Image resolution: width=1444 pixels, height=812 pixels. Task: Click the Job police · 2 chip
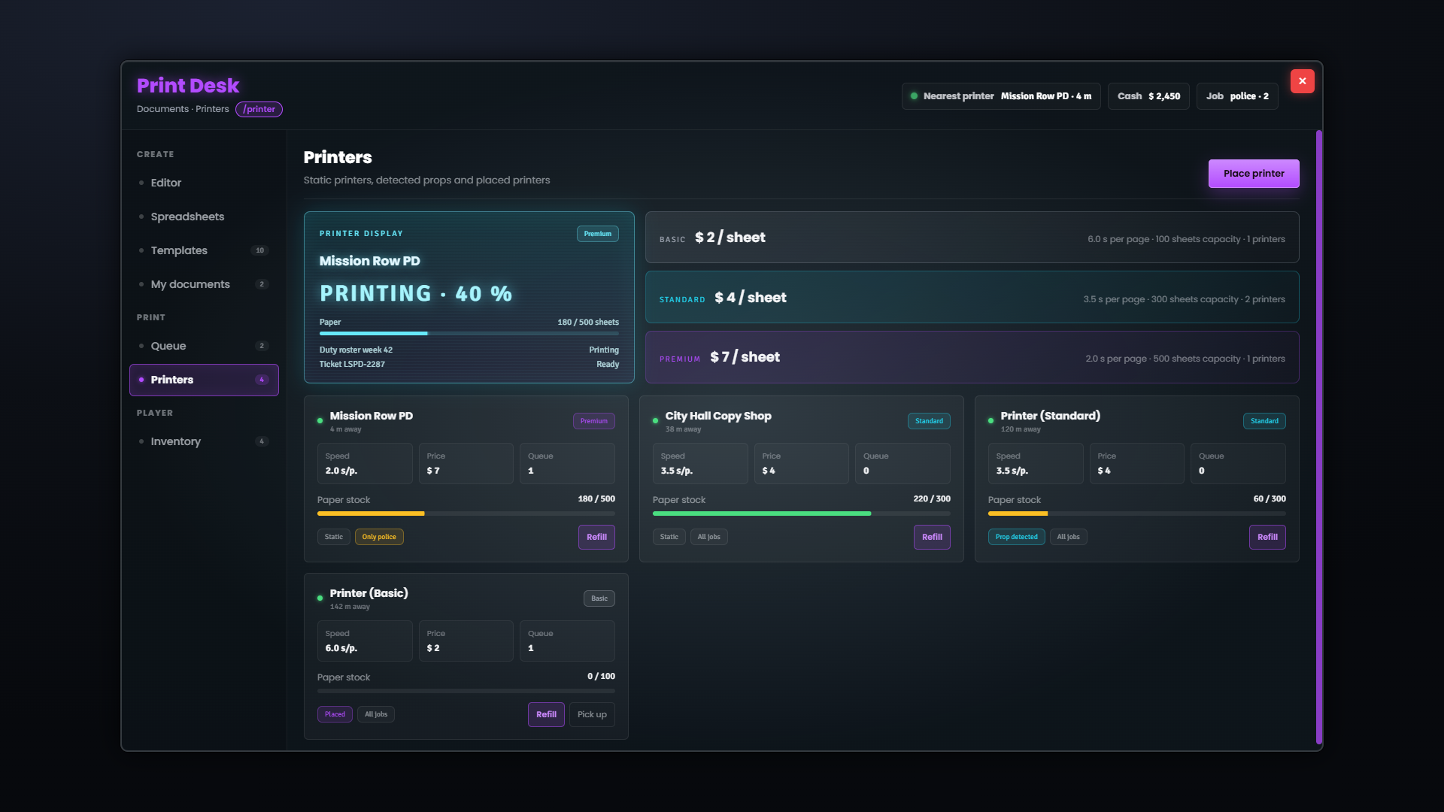[x=1237, y=96]
